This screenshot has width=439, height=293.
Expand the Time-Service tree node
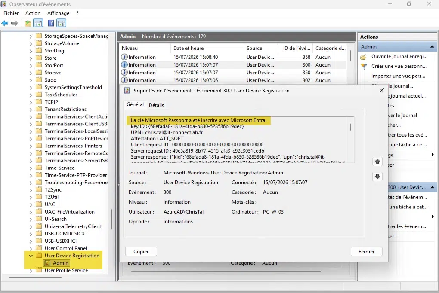31,168
